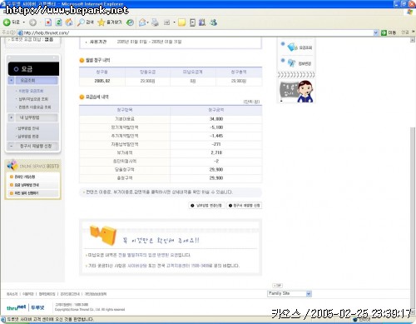Select the 요금조회 sidebar menu item
Image resolution: width=416 pixels, height=324 pixels.
tap(36, 80)
